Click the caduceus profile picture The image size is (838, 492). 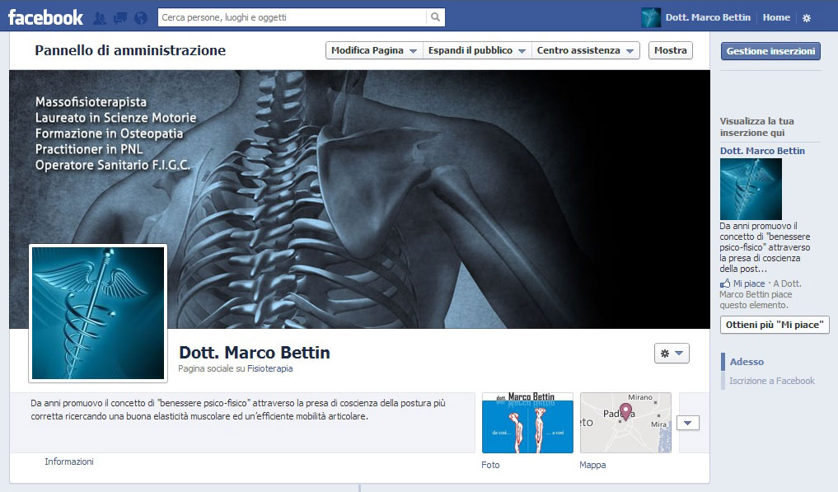tap(98, 313)
